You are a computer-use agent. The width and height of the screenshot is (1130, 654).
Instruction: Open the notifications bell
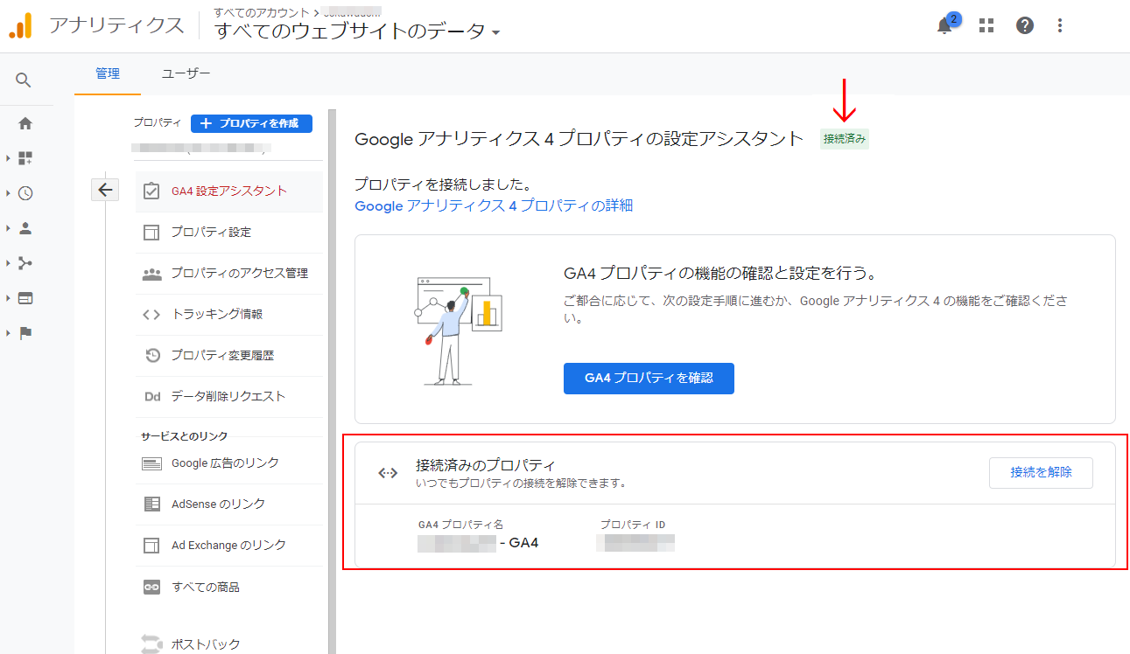pos(944,25)
